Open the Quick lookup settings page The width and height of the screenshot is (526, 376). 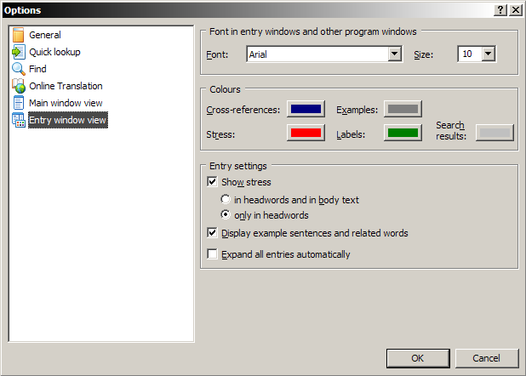54,52
